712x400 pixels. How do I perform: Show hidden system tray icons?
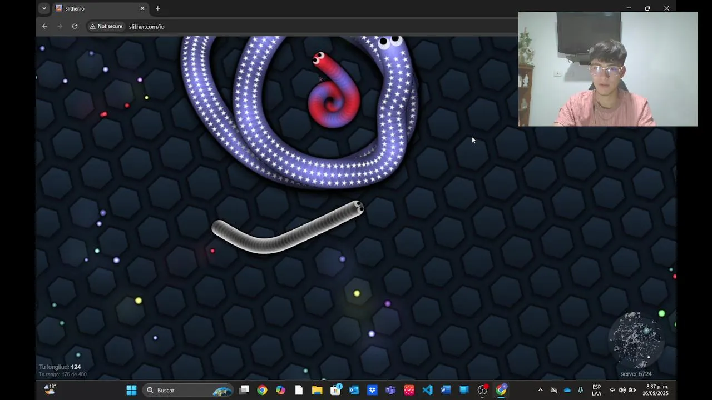(540, 390)
